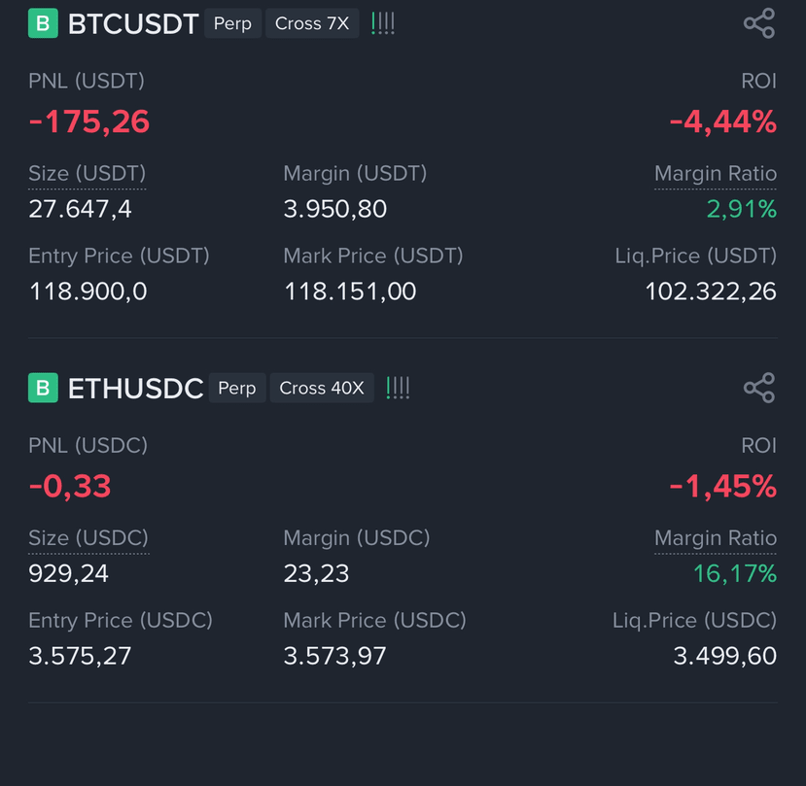Tap the underlined Size (USDC) label
This screenshot has width=806, height=786.
click(x=88, y=538)
